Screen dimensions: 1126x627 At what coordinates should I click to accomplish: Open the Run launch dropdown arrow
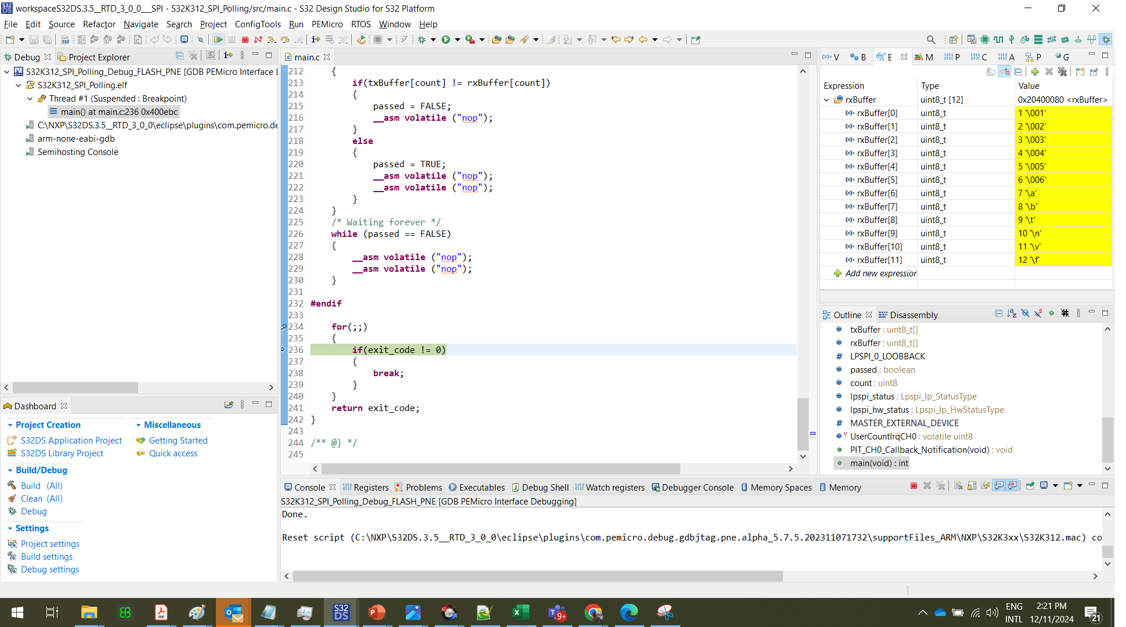pyautogui.click(x=457, y=39)
